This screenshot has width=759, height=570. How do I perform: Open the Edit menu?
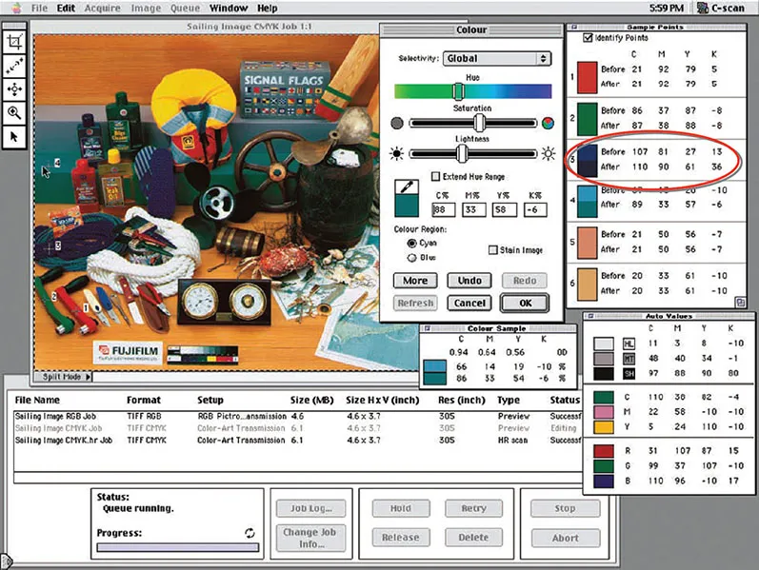click(x=66, y=8)
